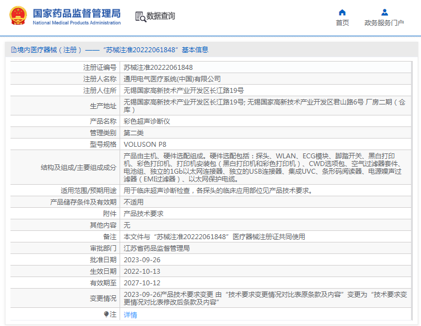421x326 pixels.
Task: Click the model specification VOLUSON P8
Action: pos(144,145)
